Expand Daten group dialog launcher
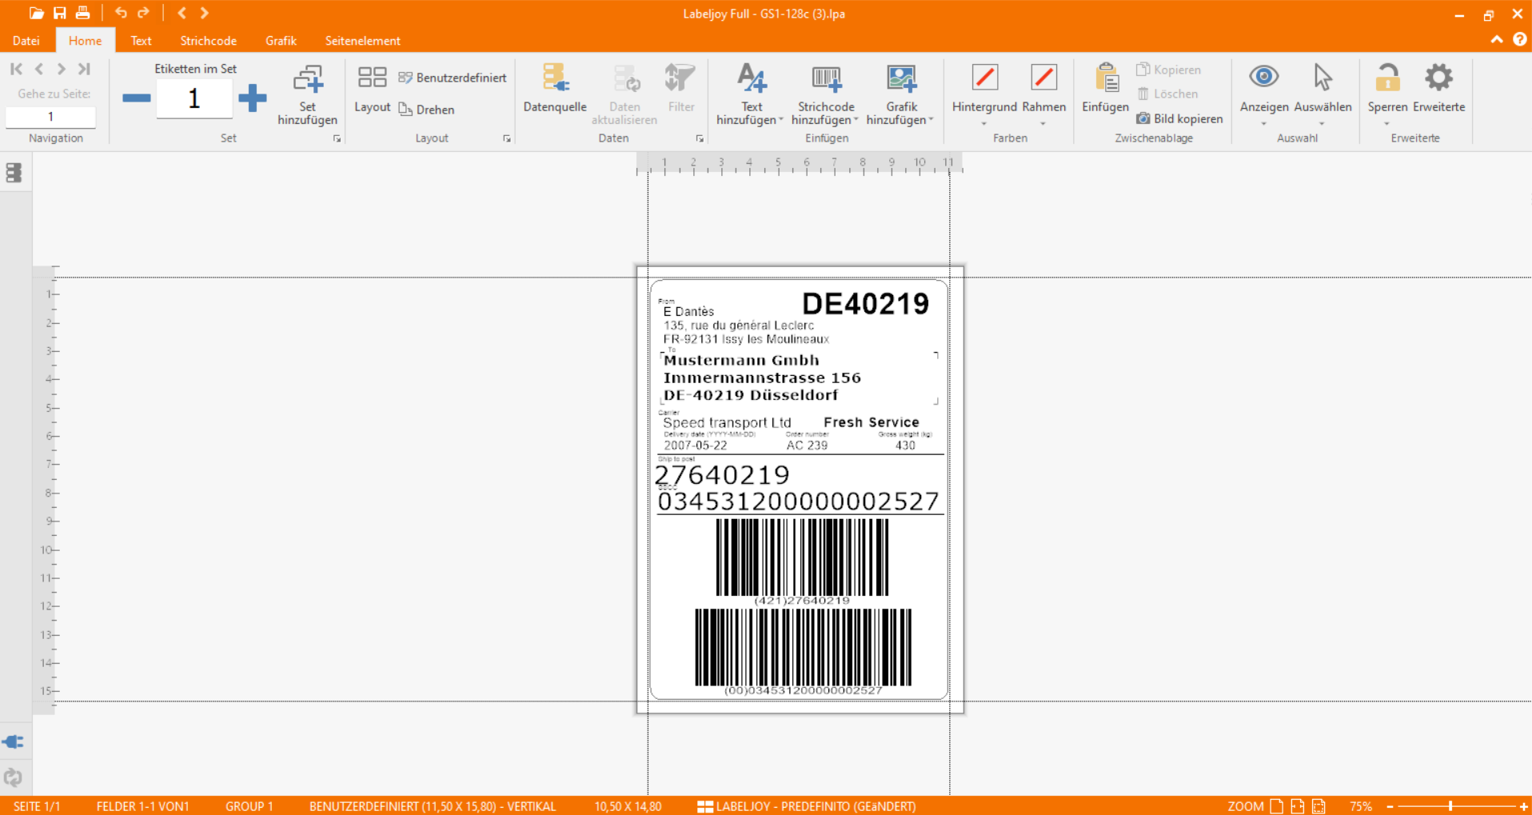This screenshot has height=815, width=1532. [700, 138]
